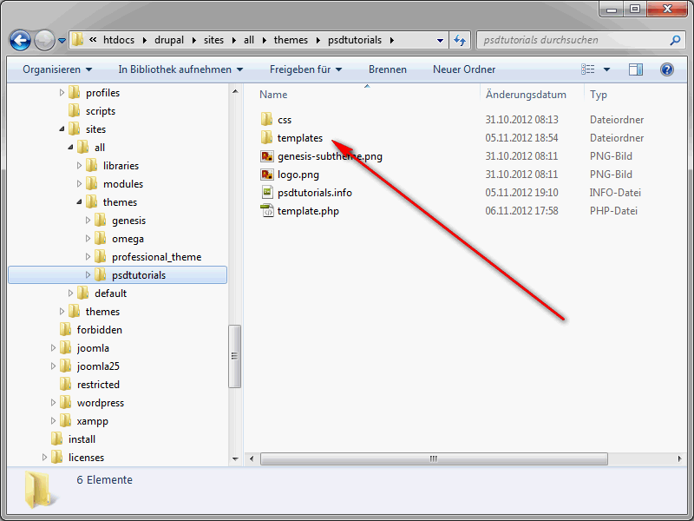Image resolution: width=694 pixels, height=521 pixels.
Task: Open the view options dropdown arrow
Action: point(607,69)
